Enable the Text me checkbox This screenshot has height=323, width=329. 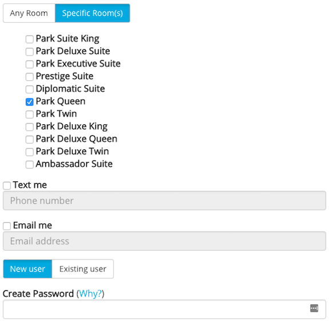(7, 186)
